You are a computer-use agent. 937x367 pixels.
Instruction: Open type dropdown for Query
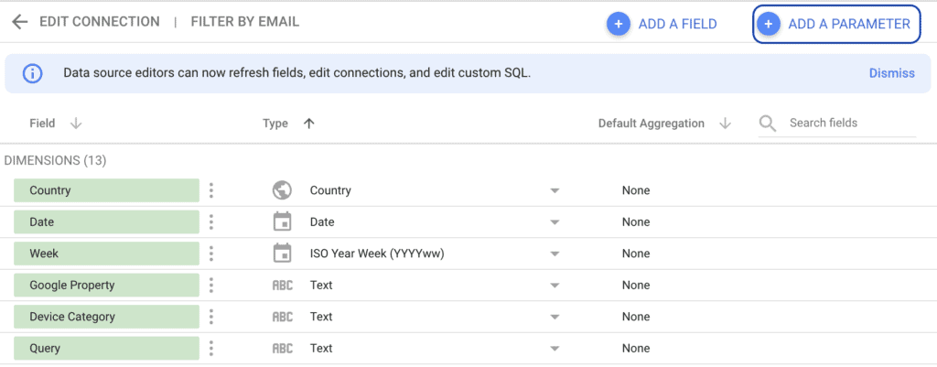coord(555,349)
